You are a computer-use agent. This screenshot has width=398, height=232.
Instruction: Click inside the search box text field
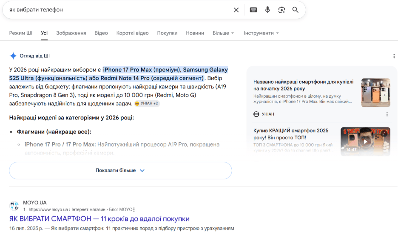(x=119, y=10)
